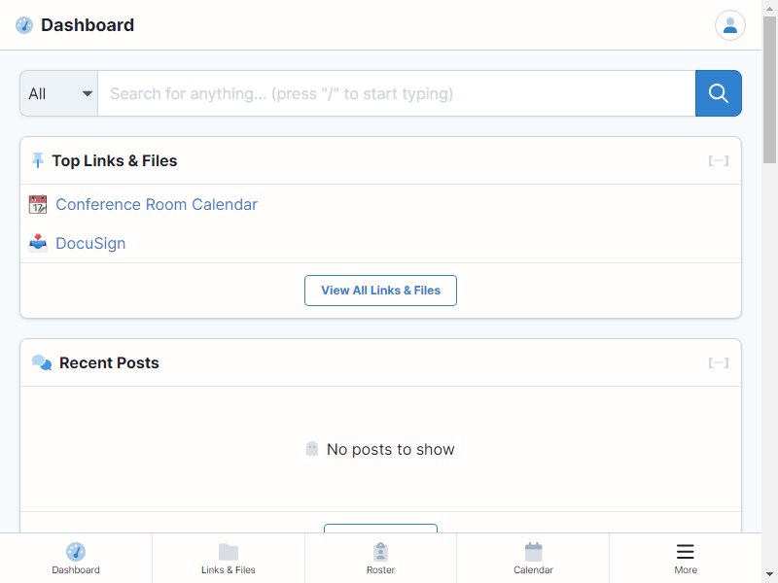
Task: Click the Dashboard gauge icon in header
Action: 24,25
